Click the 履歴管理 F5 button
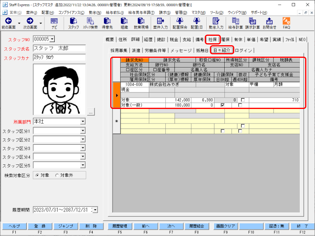Viewport: 315px width, 236px height. pos(120,226)
